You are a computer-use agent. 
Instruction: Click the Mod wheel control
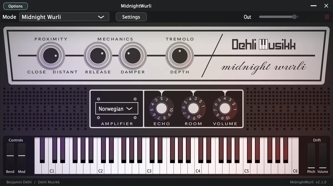[x=22, y=156]
